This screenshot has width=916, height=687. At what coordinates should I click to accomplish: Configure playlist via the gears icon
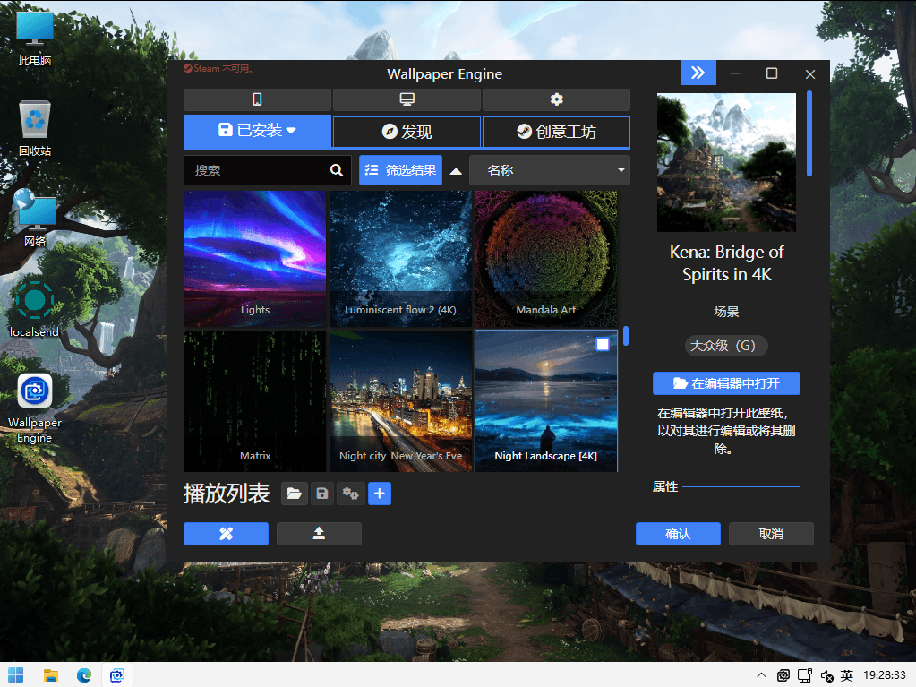(350, 494)
